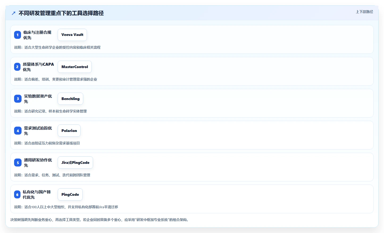The width and height of the screenshot is (384, 233).
Task: Click the 适合高验证压力 description text
Action: click(47, 143)
